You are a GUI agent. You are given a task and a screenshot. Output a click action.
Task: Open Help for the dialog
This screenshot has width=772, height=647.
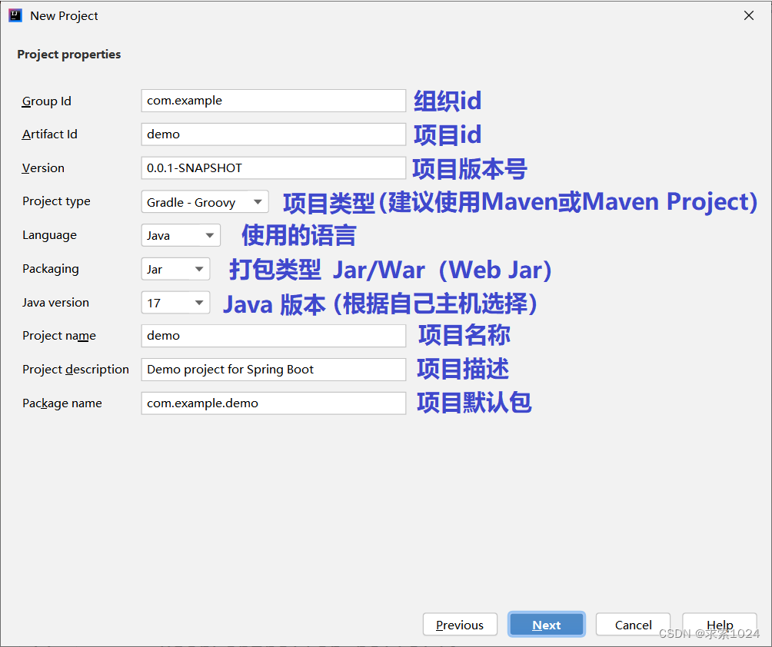720,625
